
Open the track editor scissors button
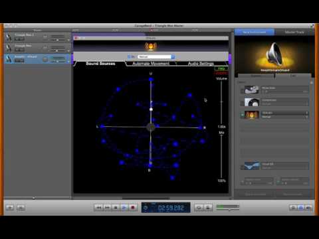(21, 207)
